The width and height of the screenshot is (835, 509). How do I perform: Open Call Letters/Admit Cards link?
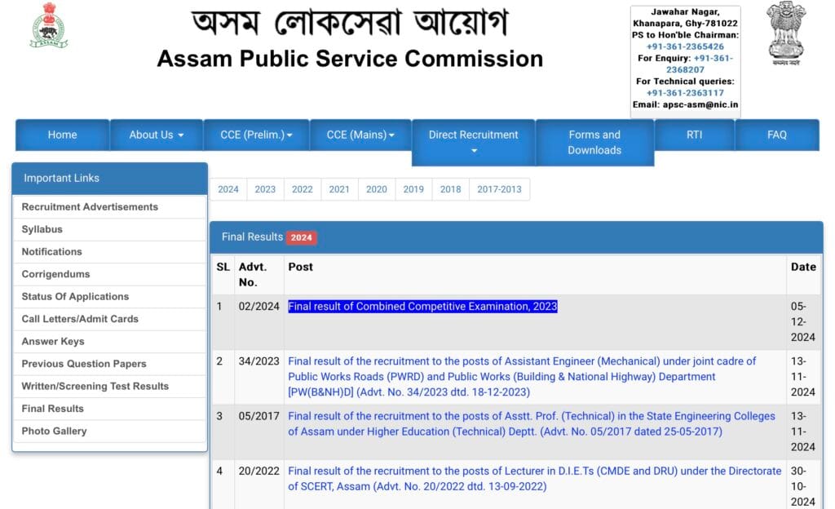[110, 319]
